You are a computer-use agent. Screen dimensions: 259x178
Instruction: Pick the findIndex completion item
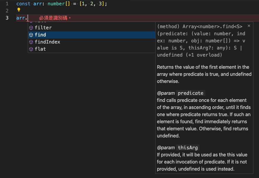[x=47, y=42]
